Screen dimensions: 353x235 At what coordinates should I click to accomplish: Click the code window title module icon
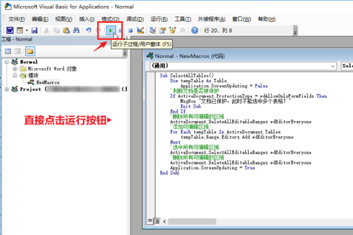coord(150,56)
